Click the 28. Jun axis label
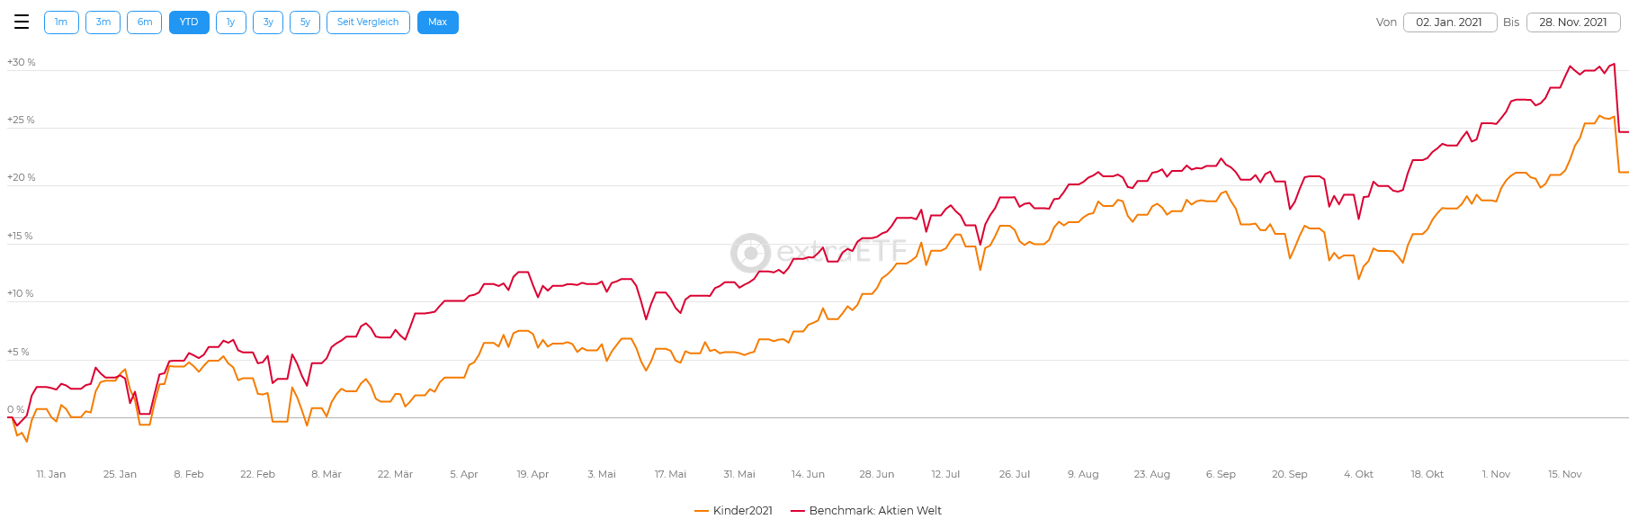 pyautogui.click(x=876, y=474)
